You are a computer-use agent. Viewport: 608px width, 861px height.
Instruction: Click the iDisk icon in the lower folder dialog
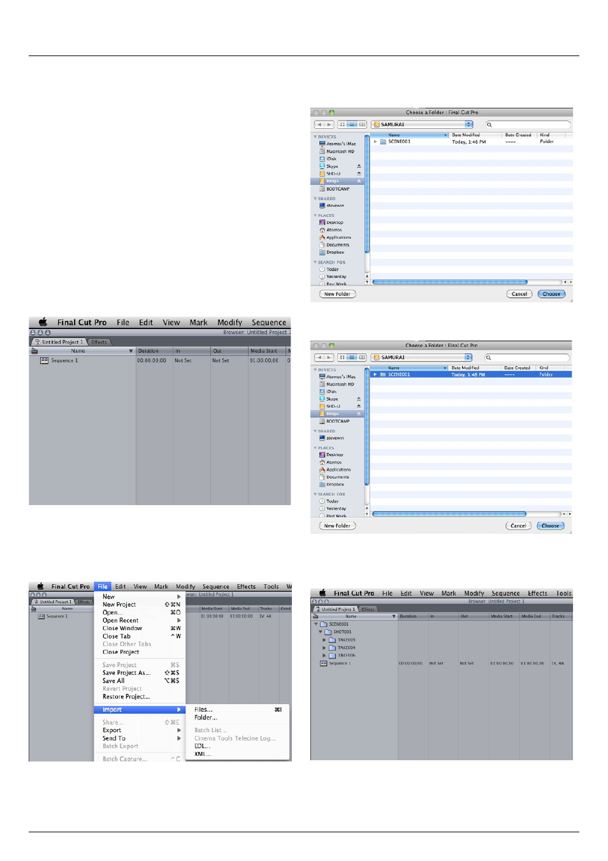click(x=322, y=392)
